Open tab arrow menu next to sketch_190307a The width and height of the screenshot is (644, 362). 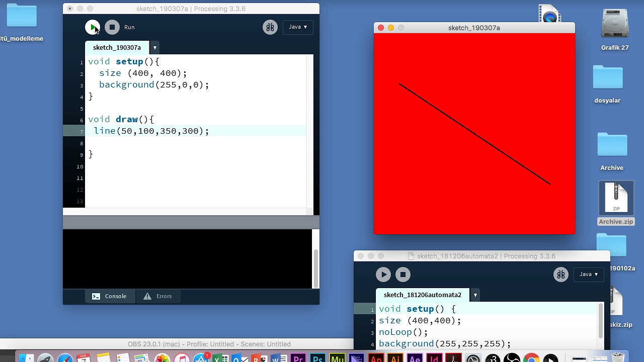tap(155, 48)
